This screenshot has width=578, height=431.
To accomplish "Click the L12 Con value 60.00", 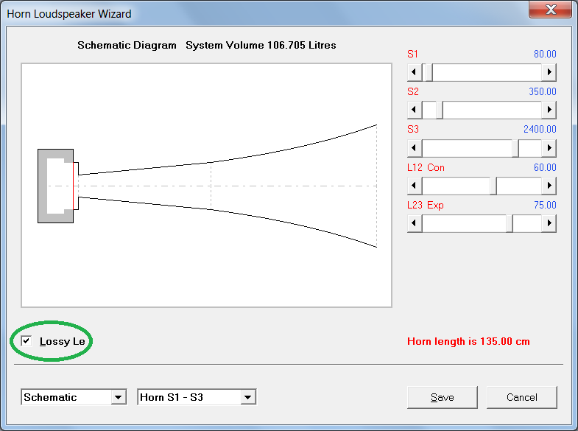I will (545, 167).
